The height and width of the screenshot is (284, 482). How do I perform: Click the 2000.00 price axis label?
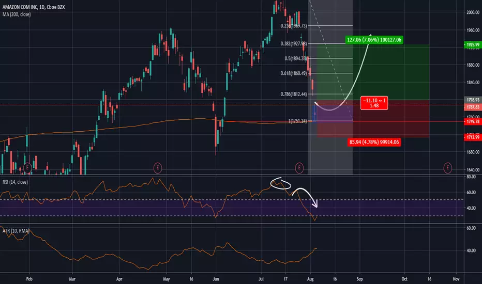click(x=473, y=12)
